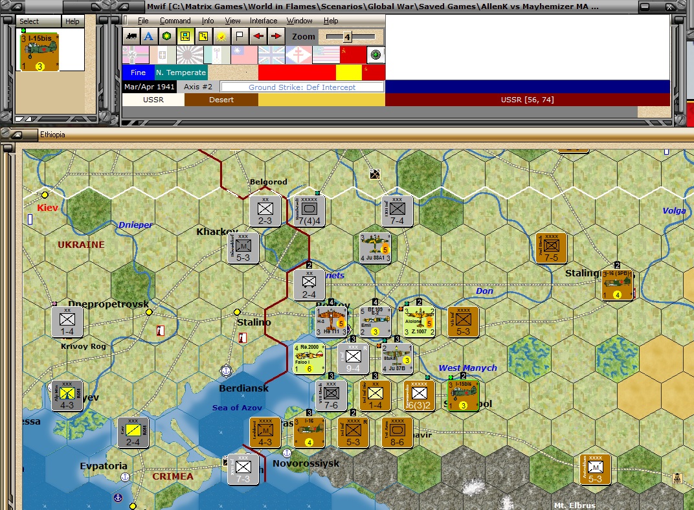Adjust the Zoom slider handle showing 4

click(x=348, y=37)
